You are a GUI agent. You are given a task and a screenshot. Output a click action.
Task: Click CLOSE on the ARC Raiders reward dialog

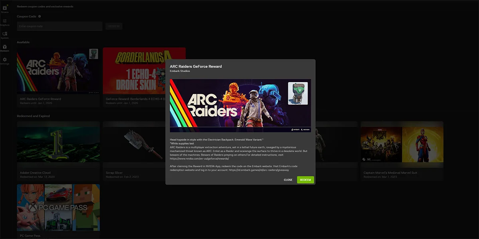point(288,180)
